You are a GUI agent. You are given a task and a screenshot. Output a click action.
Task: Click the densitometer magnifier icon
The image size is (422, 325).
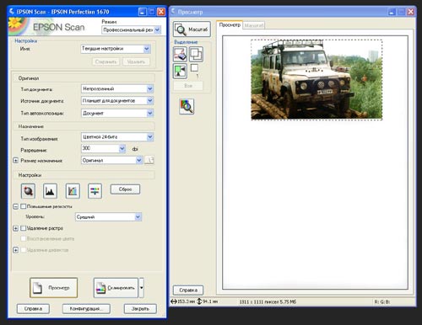click(187, 106)
